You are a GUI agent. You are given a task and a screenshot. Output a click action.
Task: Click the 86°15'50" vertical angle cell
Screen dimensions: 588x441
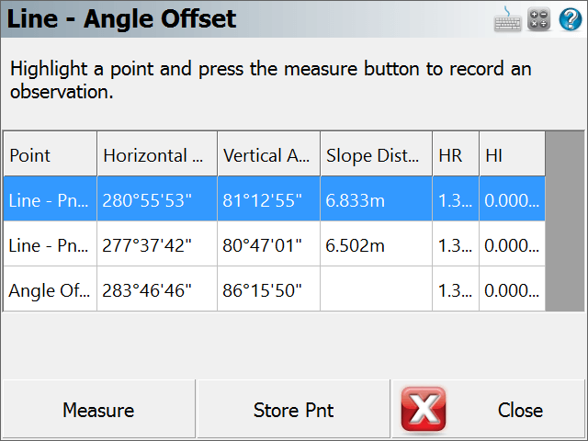click(x=268, y=289)
